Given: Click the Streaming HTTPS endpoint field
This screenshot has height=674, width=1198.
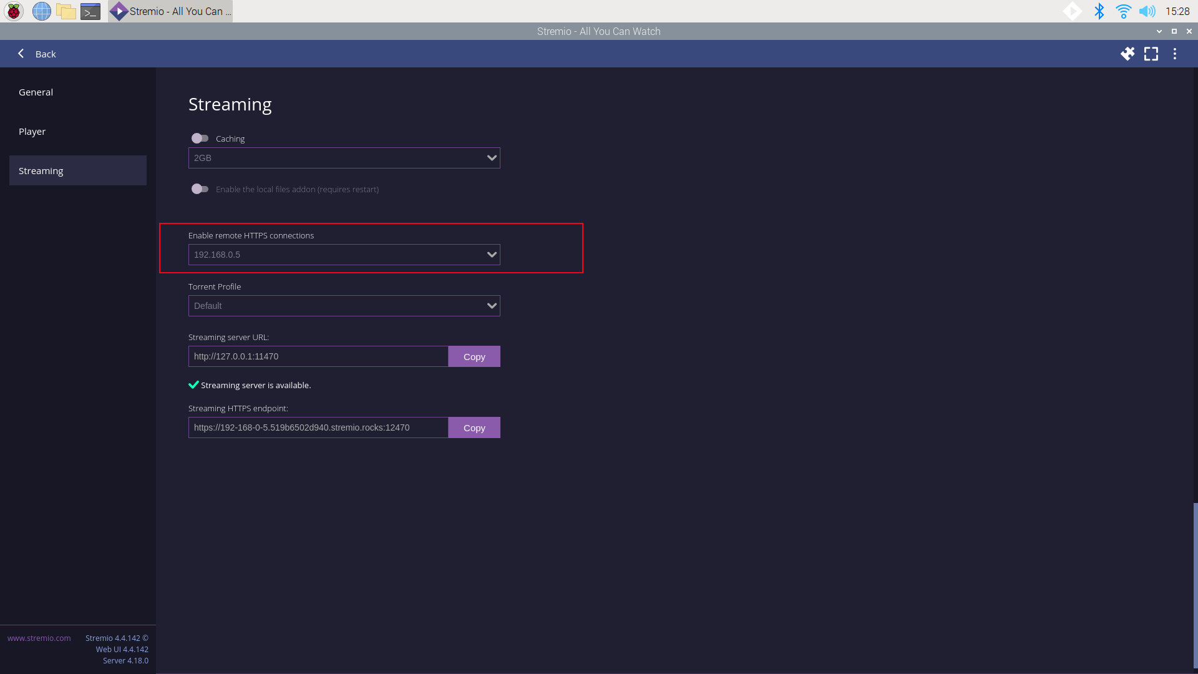Looking at the screenshot, I should 318,427.
